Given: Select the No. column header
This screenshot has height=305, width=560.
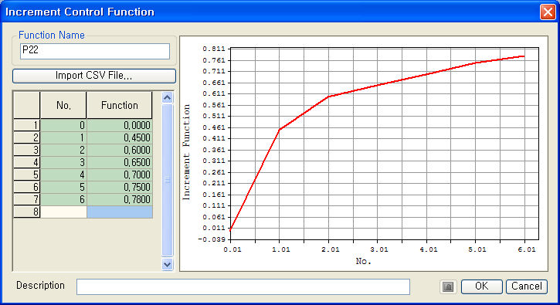Looking at the screenshot, I should pos(63,105).
